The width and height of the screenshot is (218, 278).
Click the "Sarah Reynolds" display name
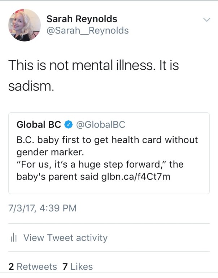82,19
